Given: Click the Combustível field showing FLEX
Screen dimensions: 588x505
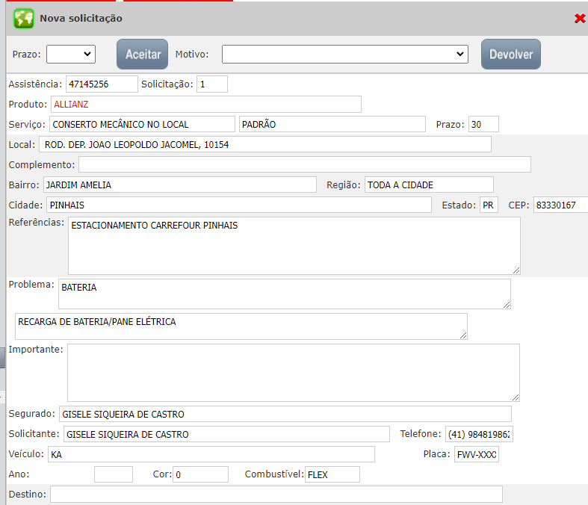Looking at the screenshot, I should click(x=332, y=474).
